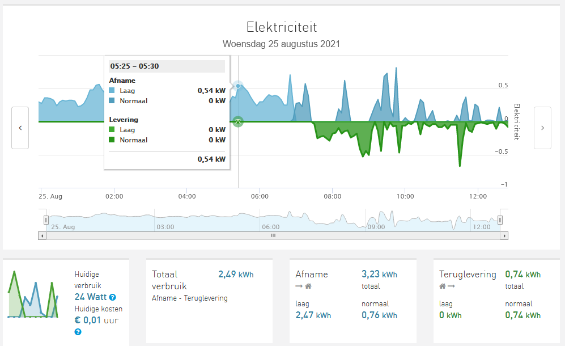The height and width of the screenshot is (346, 565).
Task: Click the Elektriciteit chart title
Action: (x=282, y=27)
